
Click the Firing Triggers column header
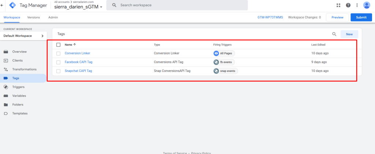tap(222, 45)
